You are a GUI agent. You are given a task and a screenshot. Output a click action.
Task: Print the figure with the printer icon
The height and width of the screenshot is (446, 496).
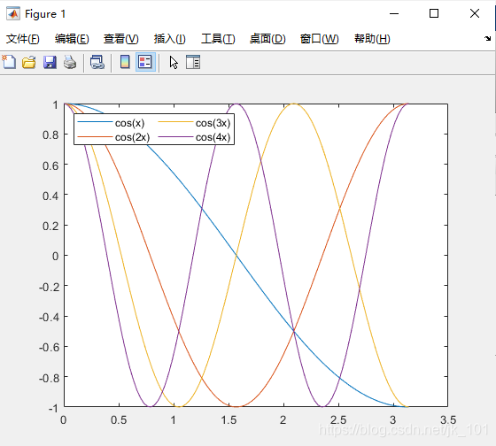point(70,62)
